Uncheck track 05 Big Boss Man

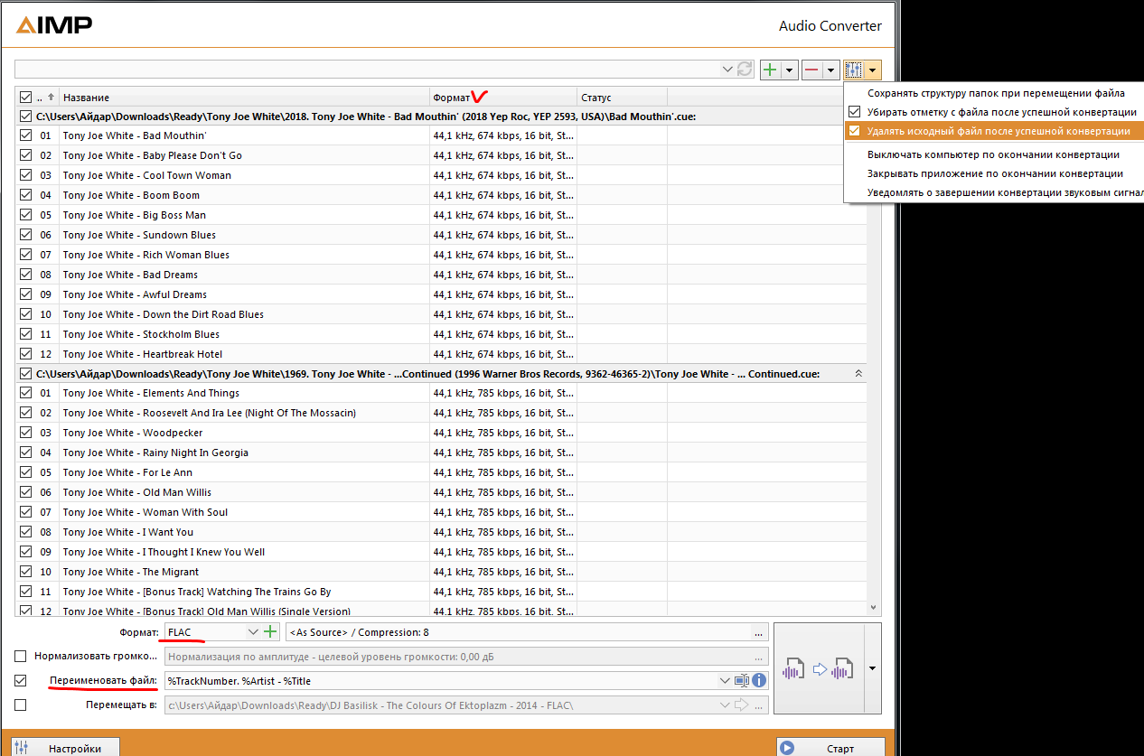pyautogui.click(x=25, y=215)
